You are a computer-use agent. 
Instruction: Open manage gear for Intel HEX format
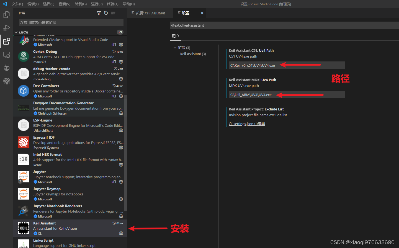(121, 165)
